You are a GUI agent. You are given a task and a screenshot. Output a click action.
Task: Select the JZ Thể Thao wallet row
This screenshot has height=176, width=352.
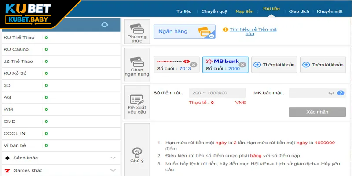pyautogui.click(x=61, y=62)
